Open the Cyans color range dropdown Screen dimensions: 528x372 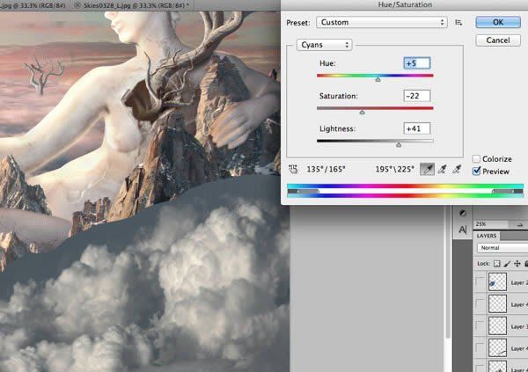324,45
